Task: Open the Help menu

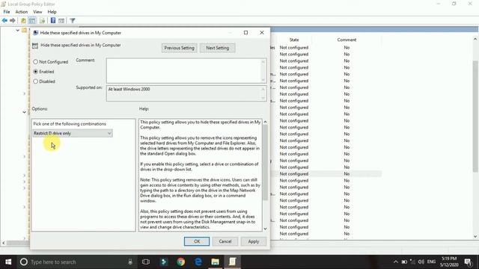Action: pos(52,12)
